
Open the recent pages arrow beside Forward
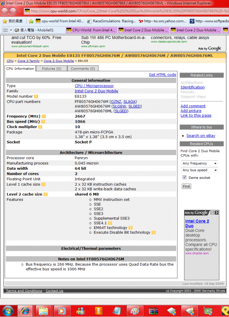[x=19, y=11]
